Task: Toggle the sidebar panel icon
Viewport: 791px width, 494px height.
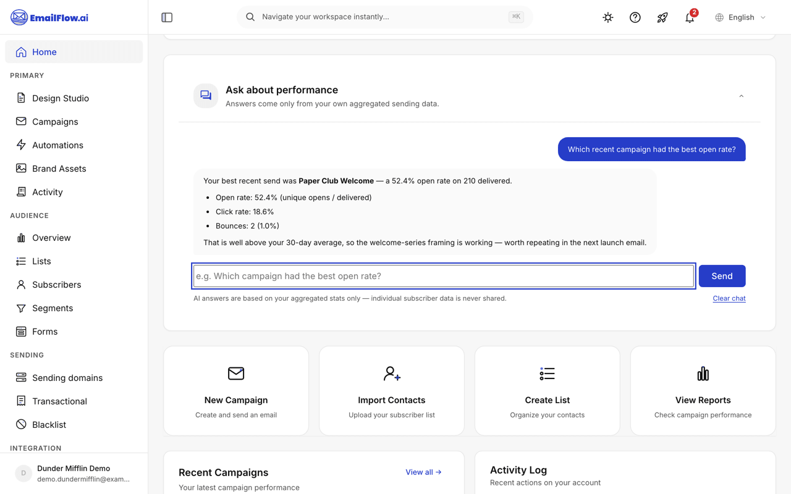Action: coord(167,17)
